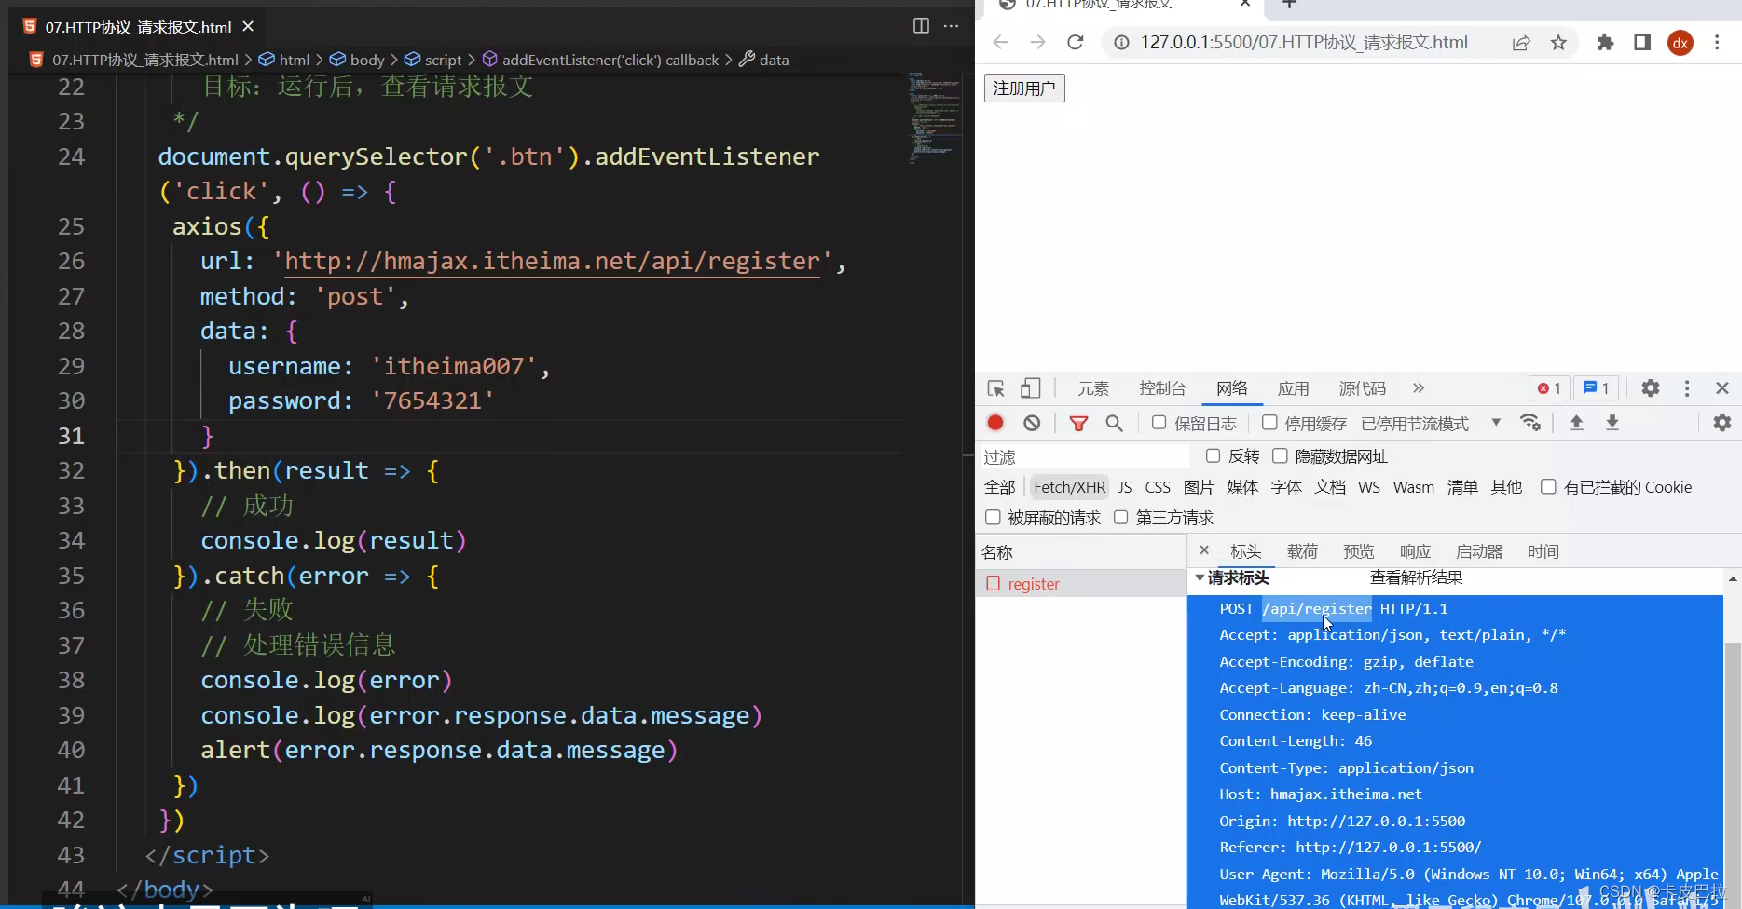This screenshot has width=1742, height=909.
Task: Clear the network requests list
Action: [1031, 423]
